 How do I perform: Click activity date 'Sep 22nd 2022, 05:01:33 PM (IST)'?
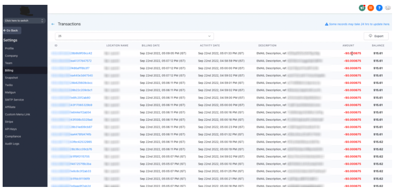(221, 54)
